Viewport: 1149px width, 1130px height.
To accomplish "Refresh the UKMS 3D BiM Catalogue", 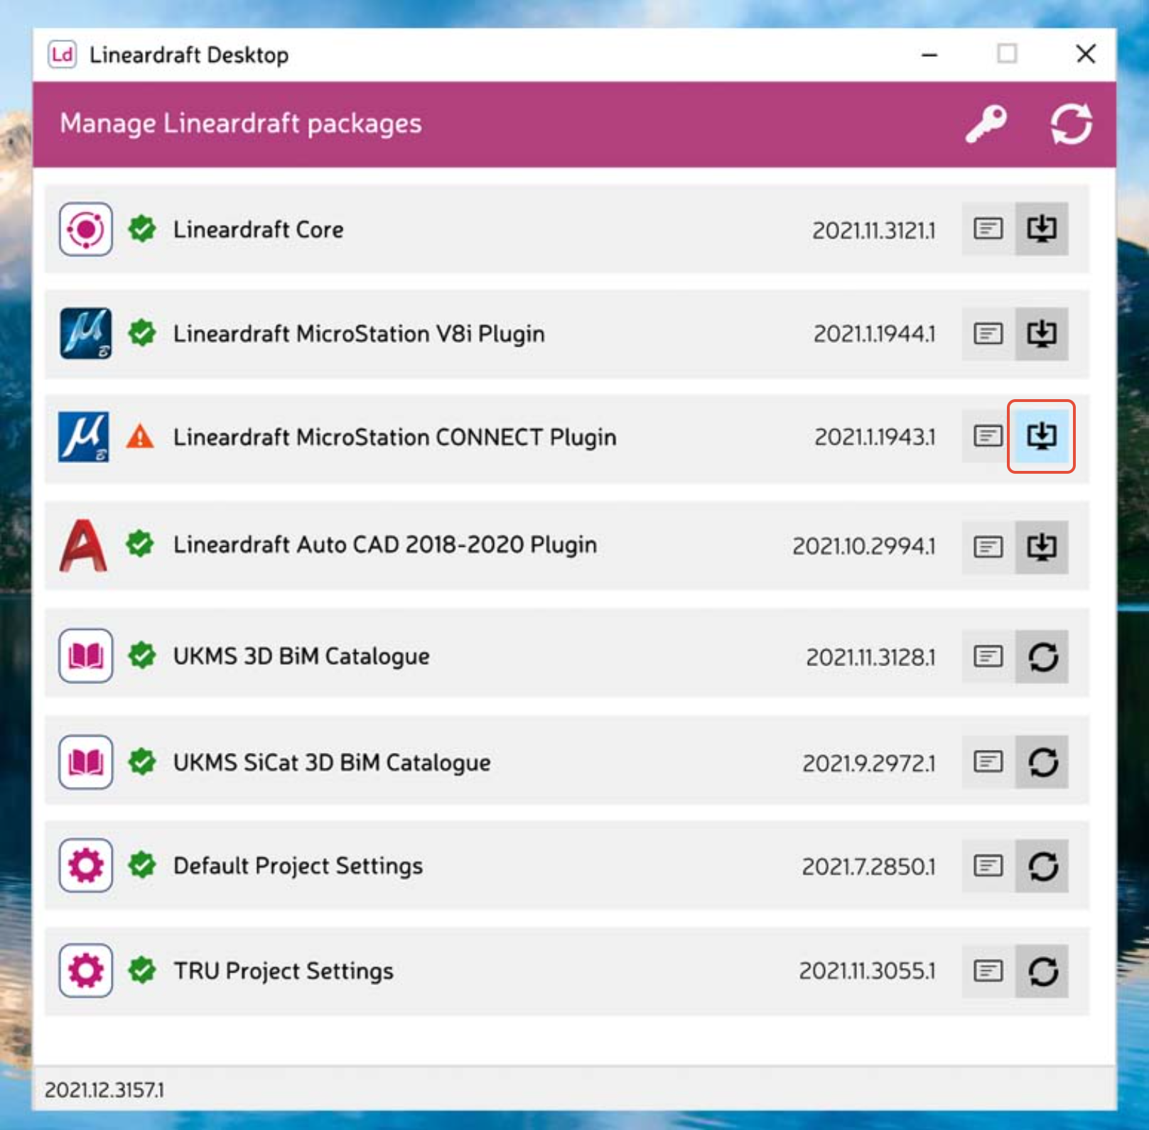I will 1042,656.
